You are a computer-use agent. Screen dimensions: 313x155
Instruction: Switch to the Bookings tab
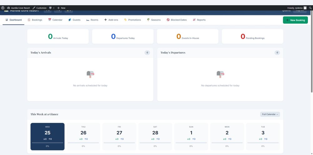(35, 20)
